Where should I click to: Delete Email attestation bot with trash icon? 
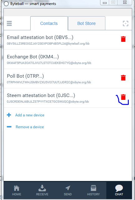[x=123, y=39]
